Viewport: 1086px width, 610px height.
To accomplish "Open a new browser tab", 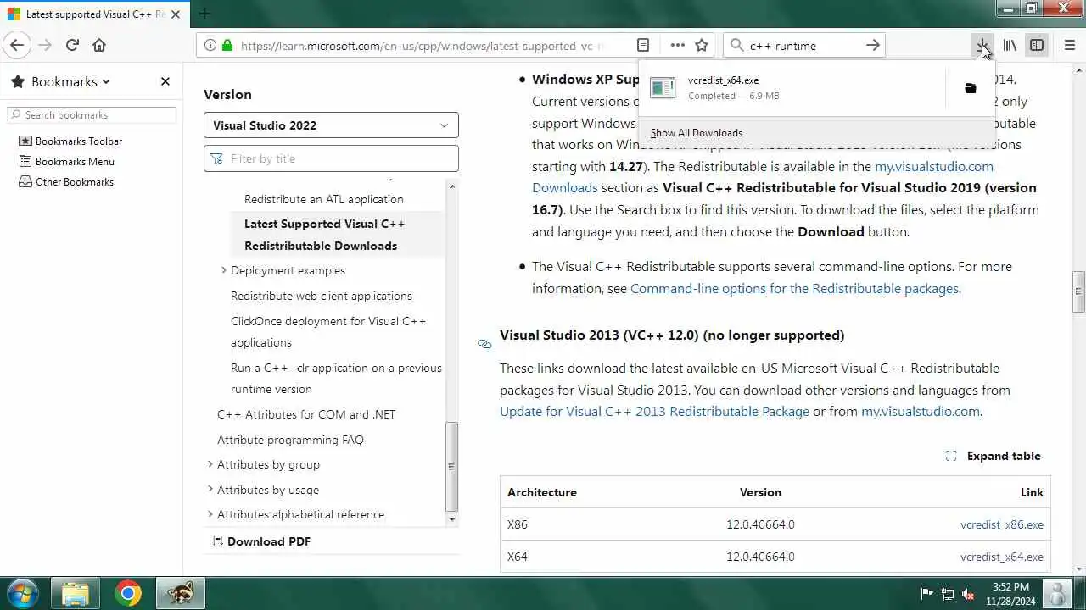I will coord(204,14).
